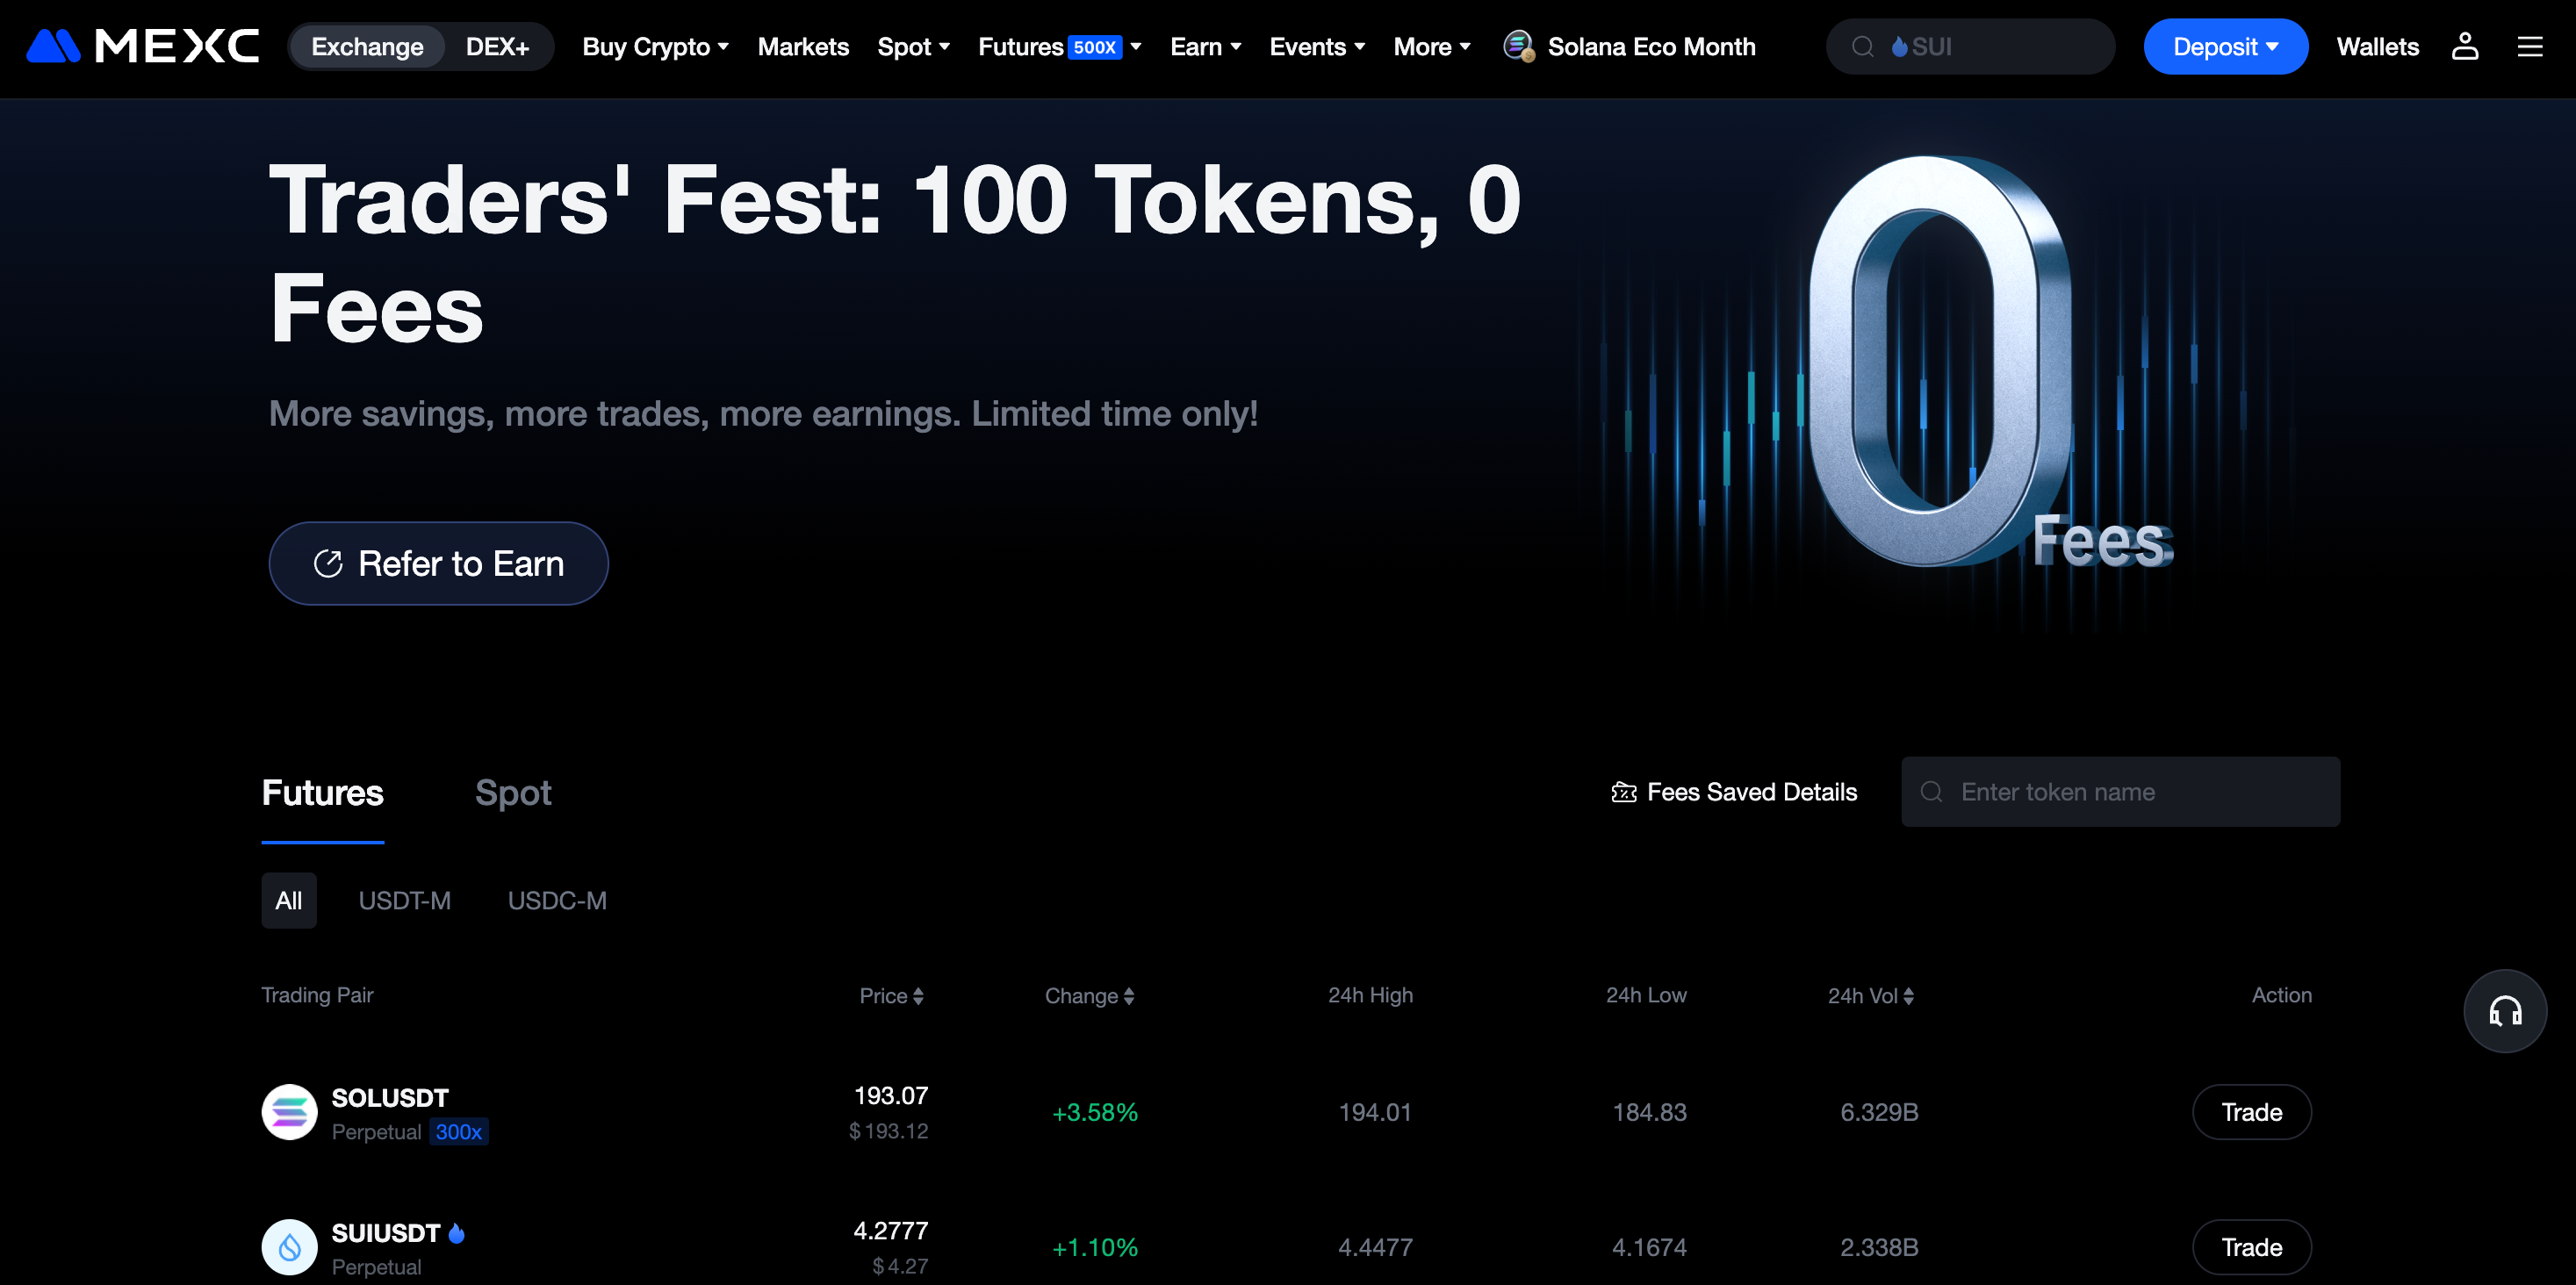This screenshot has height=1285, width=2576.
Task: Click the search magnifier icon in header
Action: (1862, 46)
